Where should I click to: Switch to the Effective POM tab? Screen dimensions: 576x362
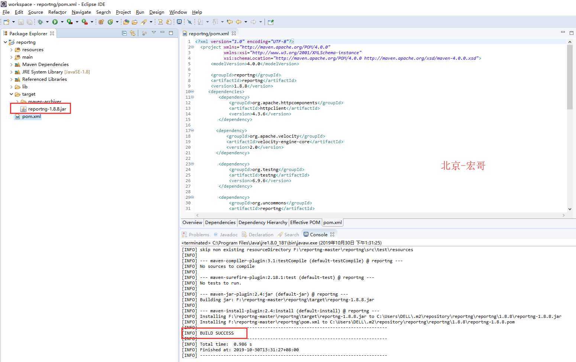coord(305,223)
